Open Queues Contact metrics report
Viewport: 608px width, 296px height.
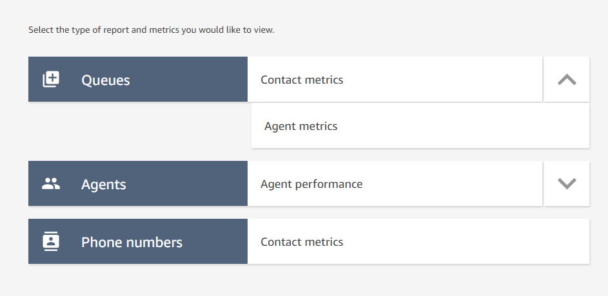[302, 80]
